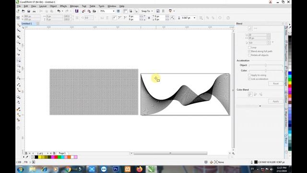Click the Reset button in Blend docker
Image resolution: width=307 pixels, height=173 pixels.
[x=276, y=84]
